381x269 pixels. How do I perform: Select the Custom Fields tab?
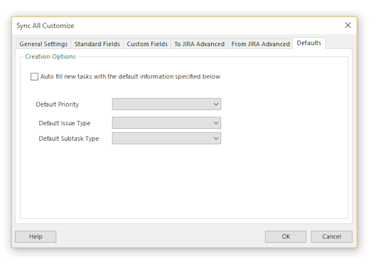click(147, 44)
